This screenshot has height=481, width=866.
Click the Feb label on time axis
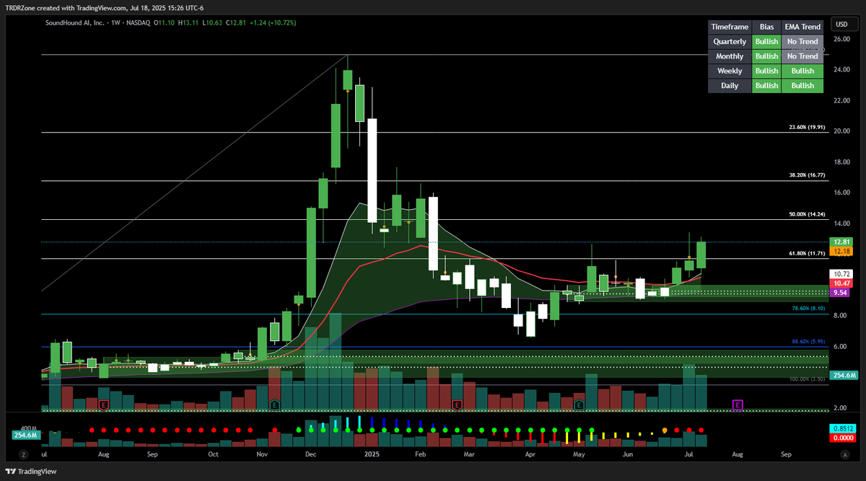pyautogui.click(x=421, y=455)
